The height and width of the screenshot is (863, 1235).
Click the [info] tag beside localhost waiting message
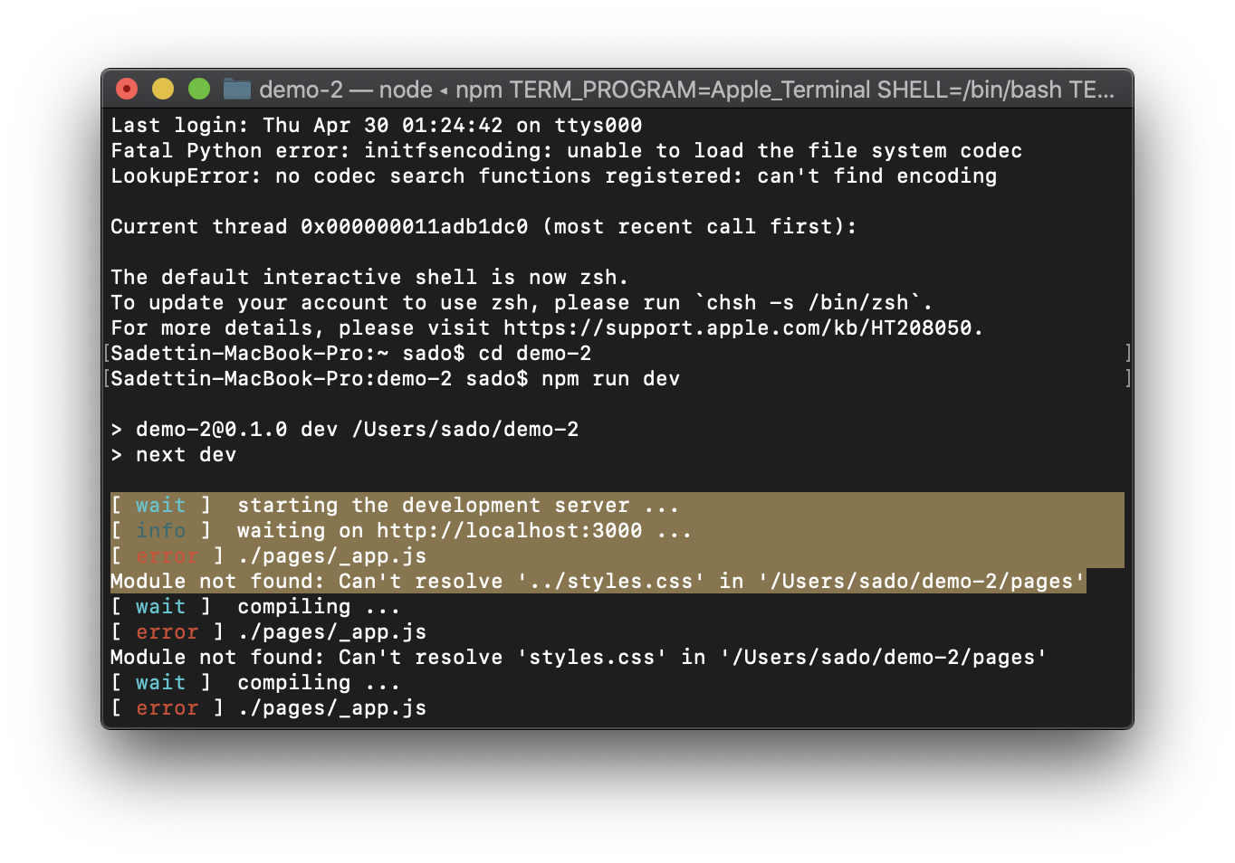tap(161, 530)
